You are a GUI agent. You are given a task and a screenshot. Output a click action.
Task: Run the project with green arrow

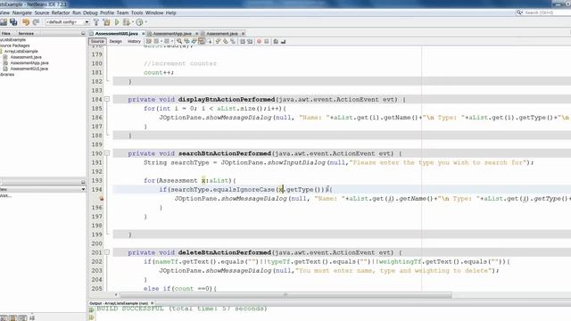point(117,22)
